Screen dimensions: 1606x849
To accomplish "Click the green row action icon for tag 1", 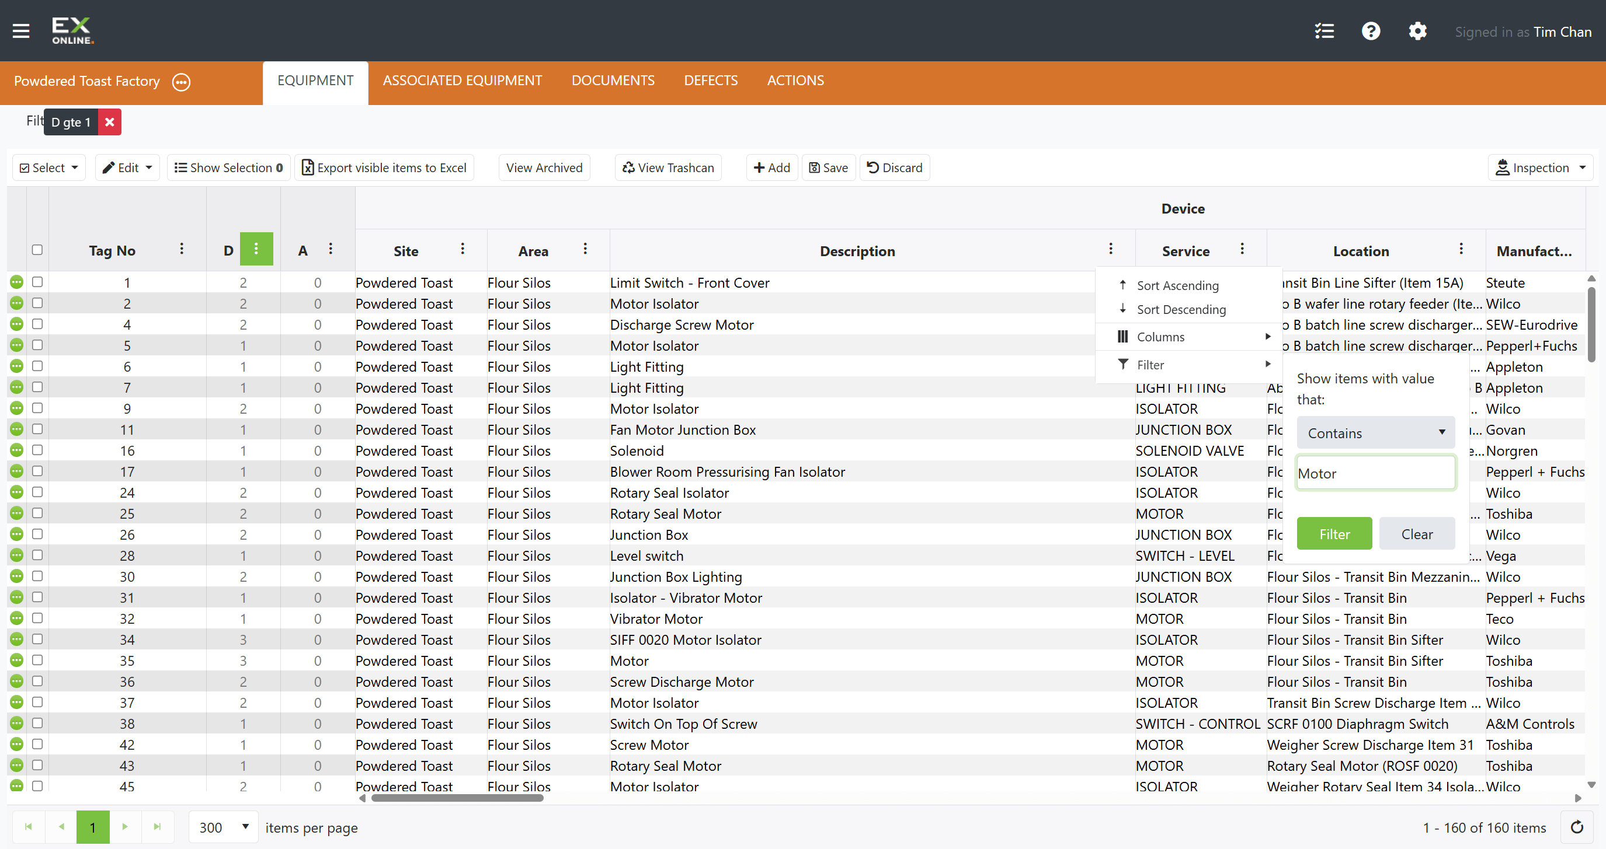I will 17,282.
